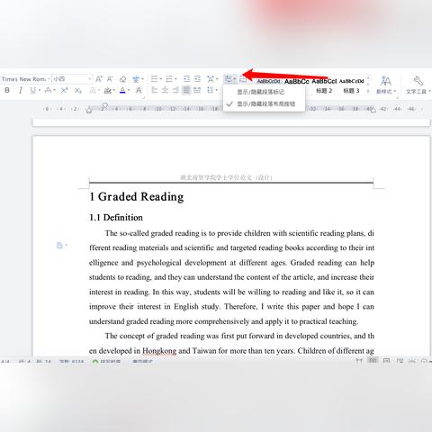Viewport: 432px width, 432px height.
Task: Open show/hide marks dropdown arrow
Action: point(235,79)
